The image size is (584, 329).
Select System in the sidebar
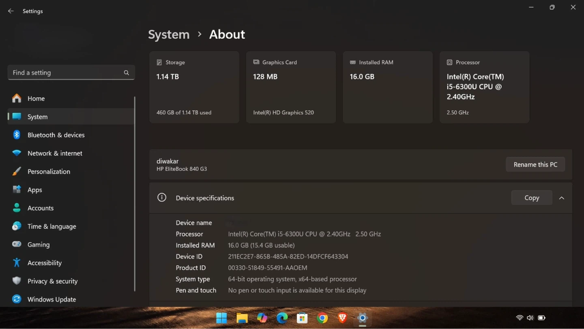click(71, 116)
